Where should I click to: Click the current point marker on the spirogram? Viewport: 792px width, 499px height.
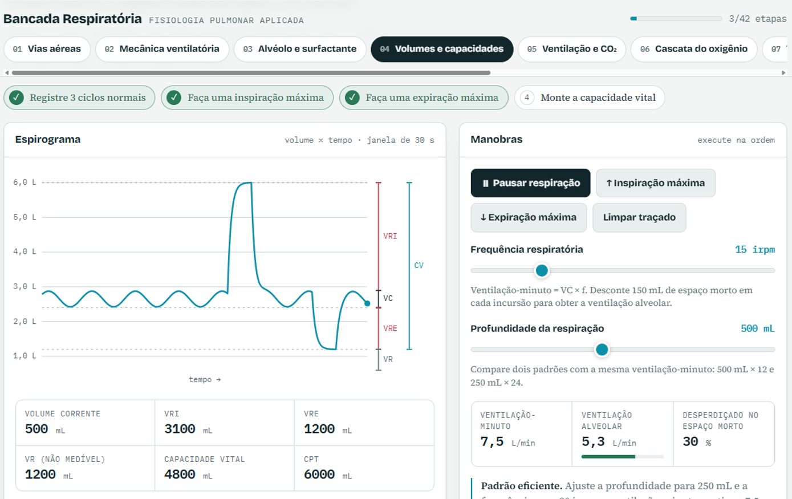(367, 303)
